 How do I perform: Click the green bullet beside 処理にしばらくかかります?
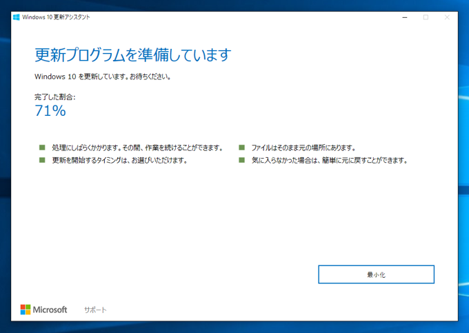[42, 148]
